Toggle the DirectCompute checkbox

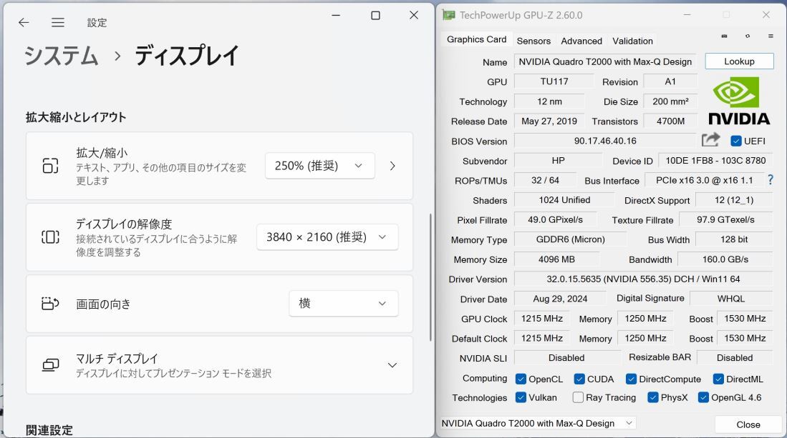coord(631,379)
